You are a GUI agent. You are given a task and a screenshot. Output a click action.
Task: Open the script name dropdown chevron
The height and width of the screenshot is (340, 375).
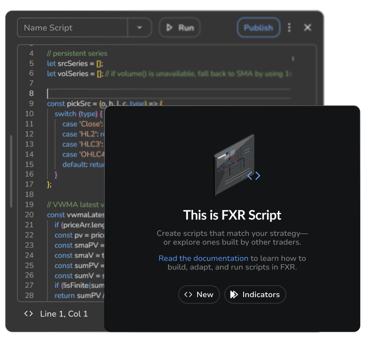click(140, 28)
